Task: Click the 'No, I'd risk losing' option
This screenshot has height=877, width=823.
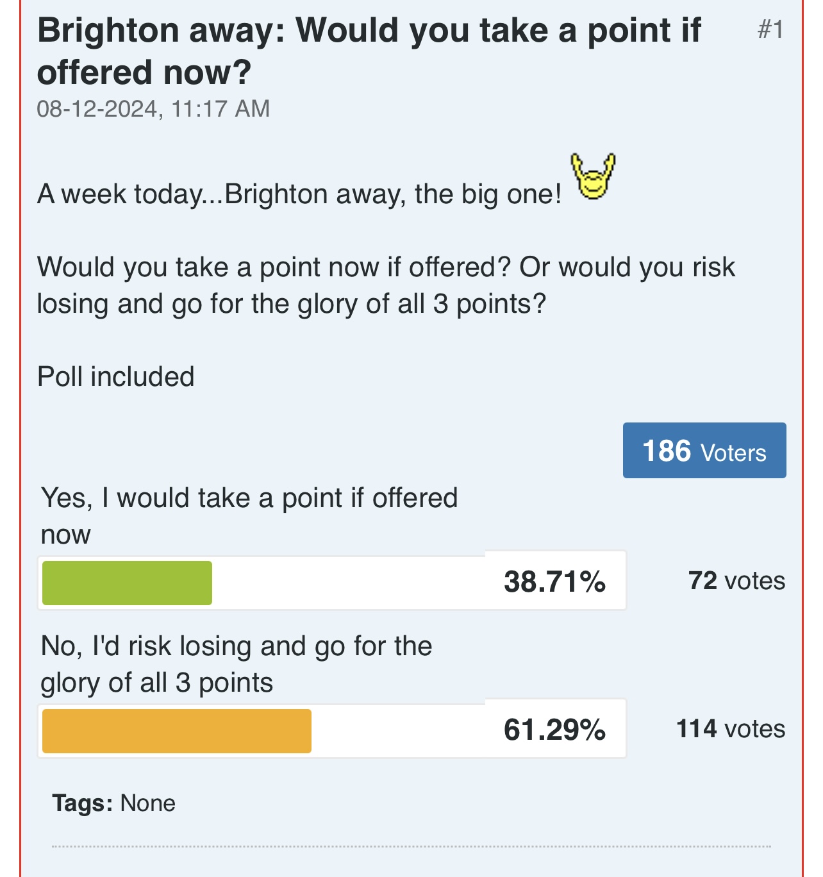Action: click(237, 664)
